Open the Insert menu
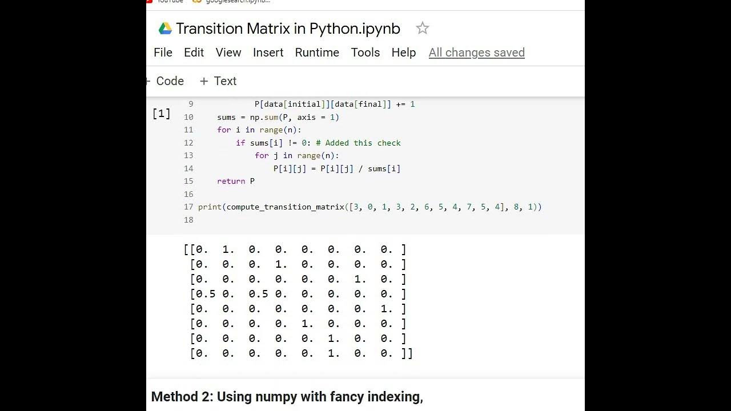The width and height of the screenshot is (731, 411). (268, 53)
